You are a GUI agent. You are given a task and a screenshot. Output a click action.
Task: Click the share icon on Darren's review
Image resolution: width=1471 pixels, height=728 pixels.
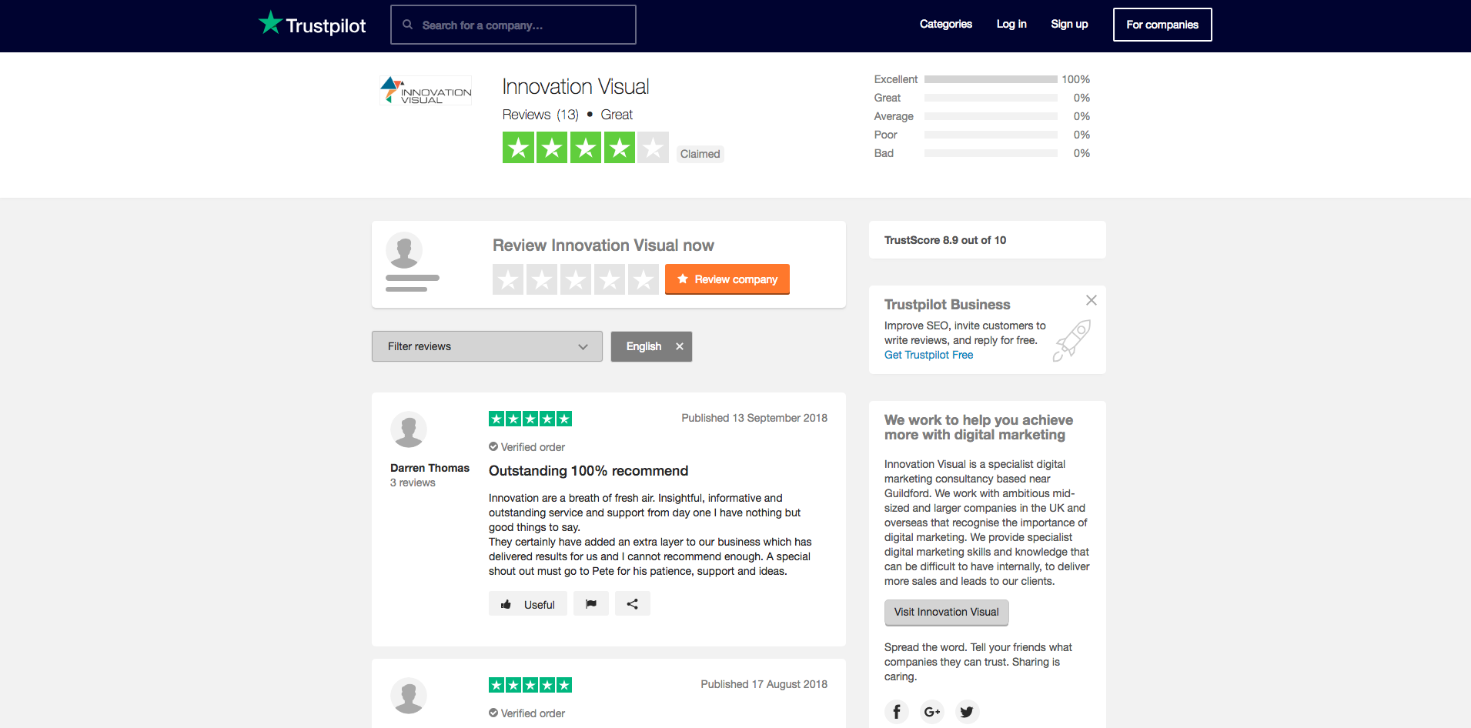tap(633, 604)
